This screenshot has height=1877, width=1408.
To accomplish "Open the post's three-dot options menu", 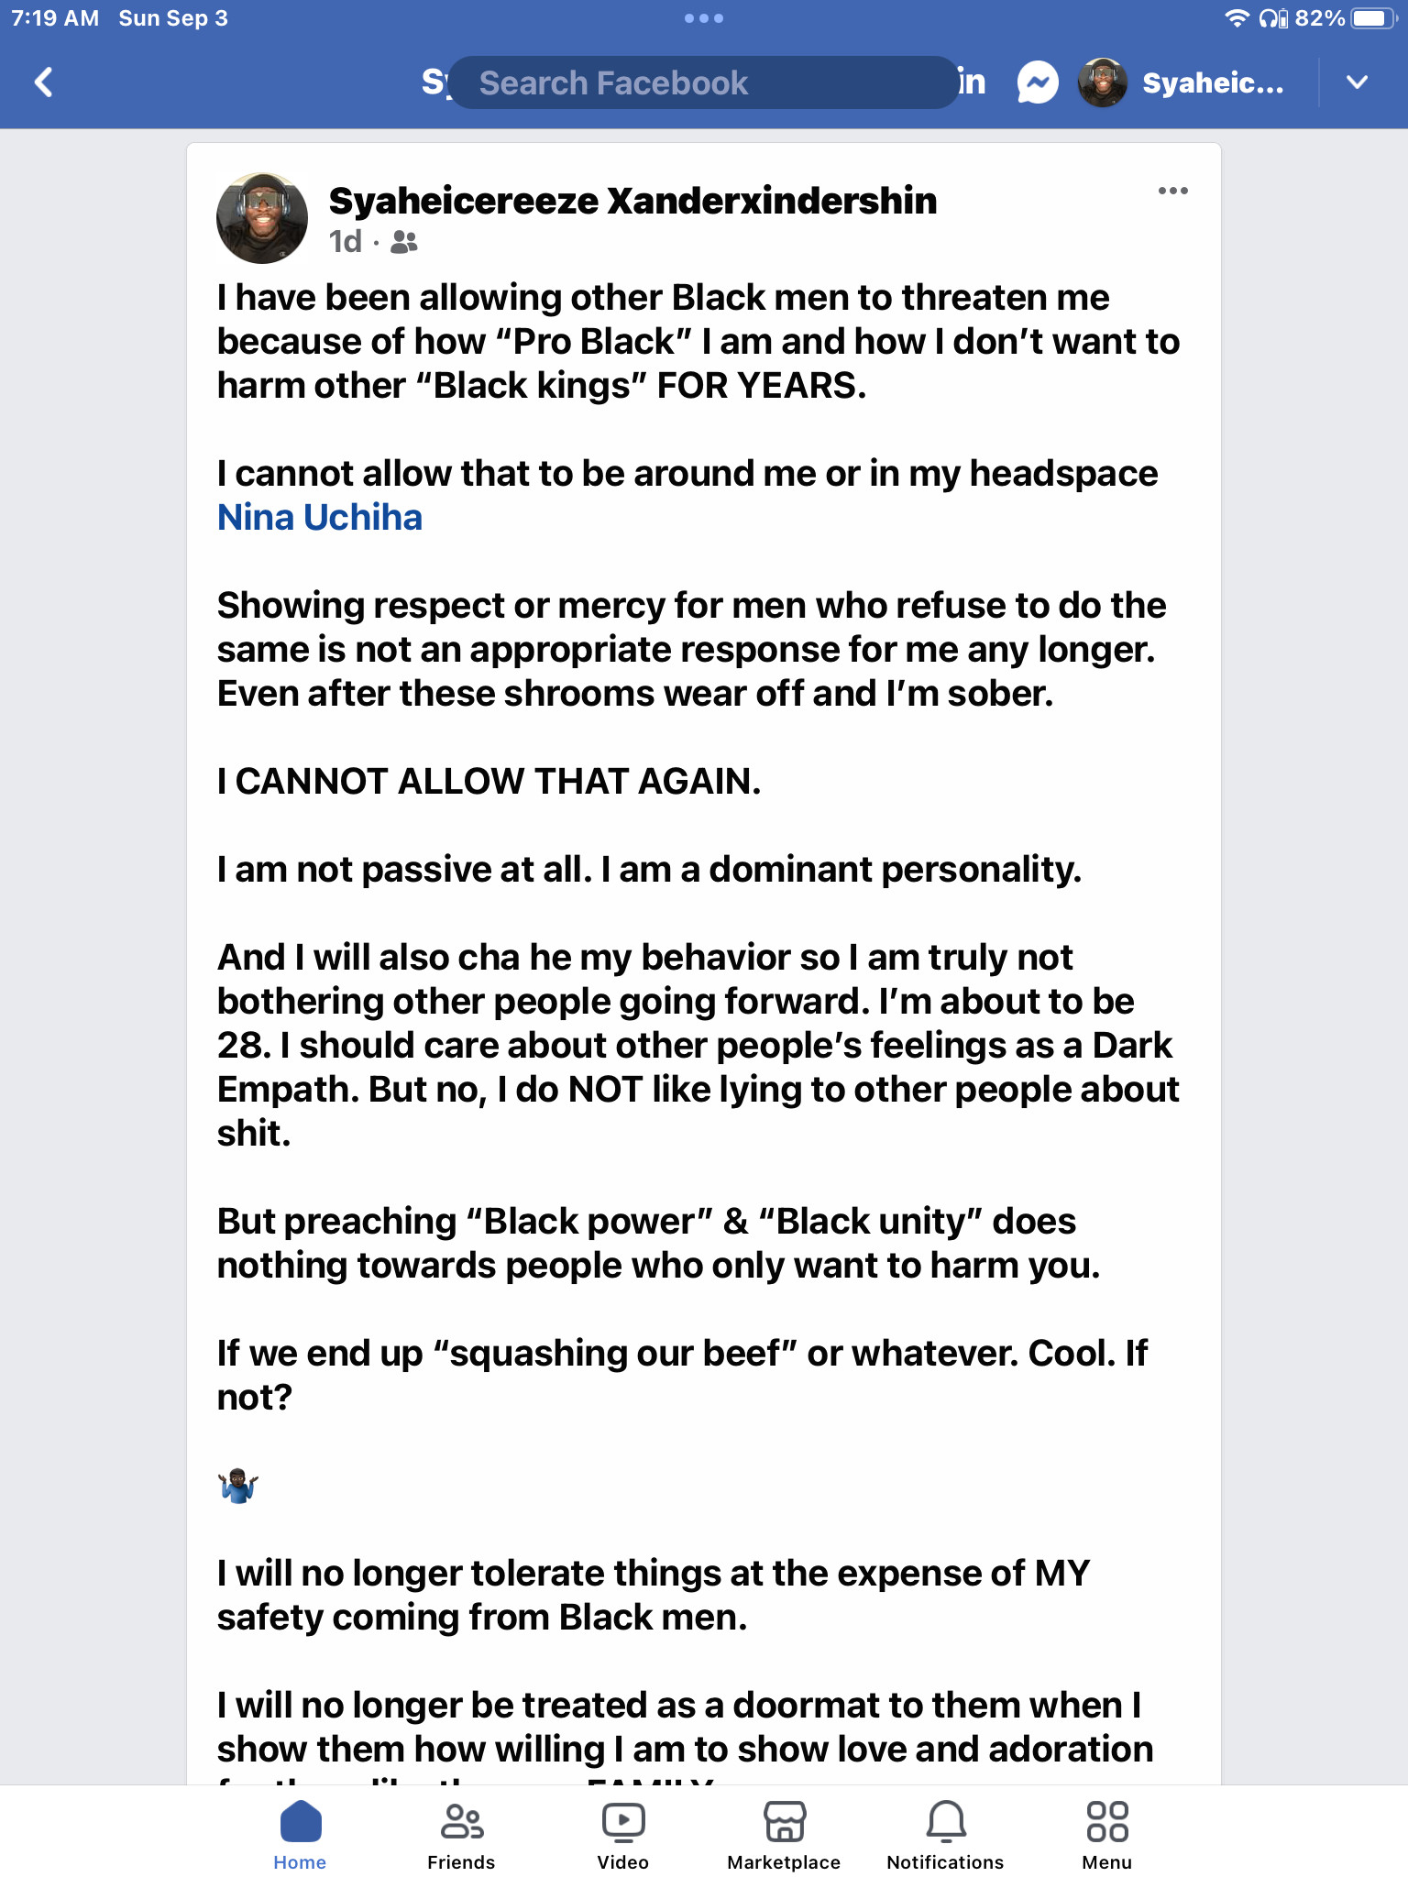I will click(x=1172, y=191).
